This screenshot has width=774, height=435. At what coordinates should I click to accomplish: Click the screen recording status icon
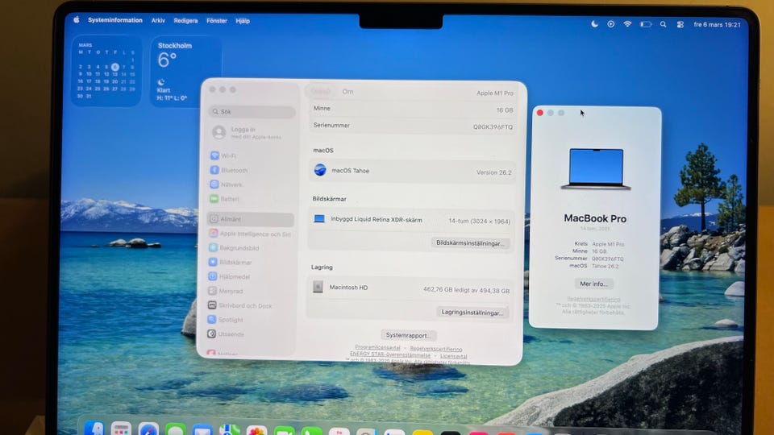[610, 23]
